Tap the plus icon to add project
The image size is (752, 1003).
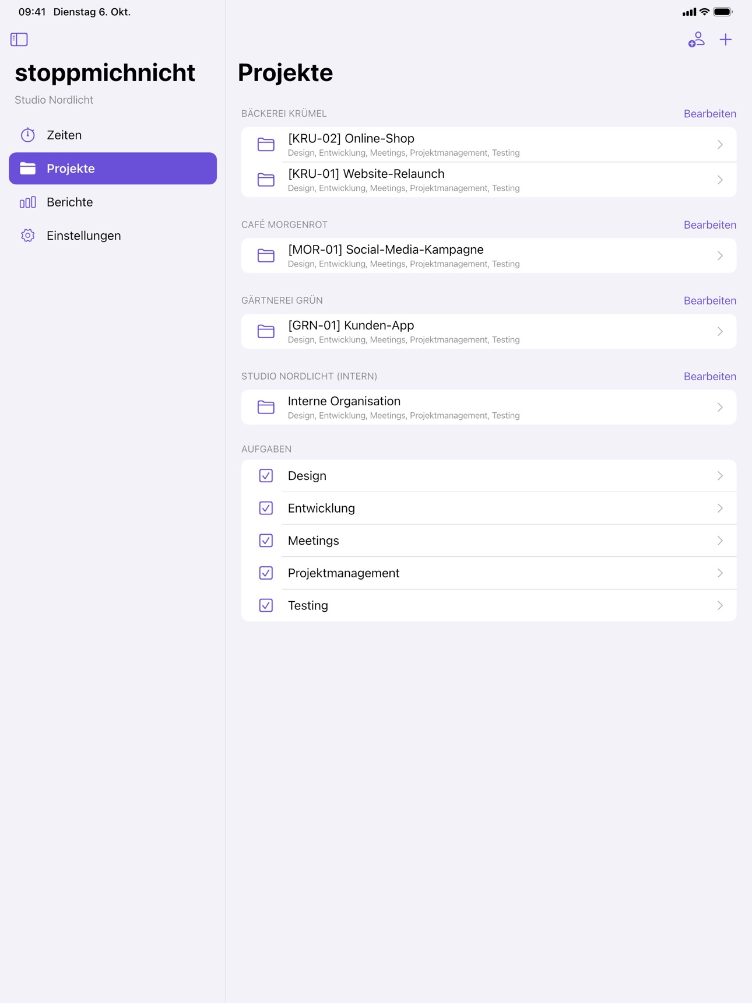click(x=725, y=40)
